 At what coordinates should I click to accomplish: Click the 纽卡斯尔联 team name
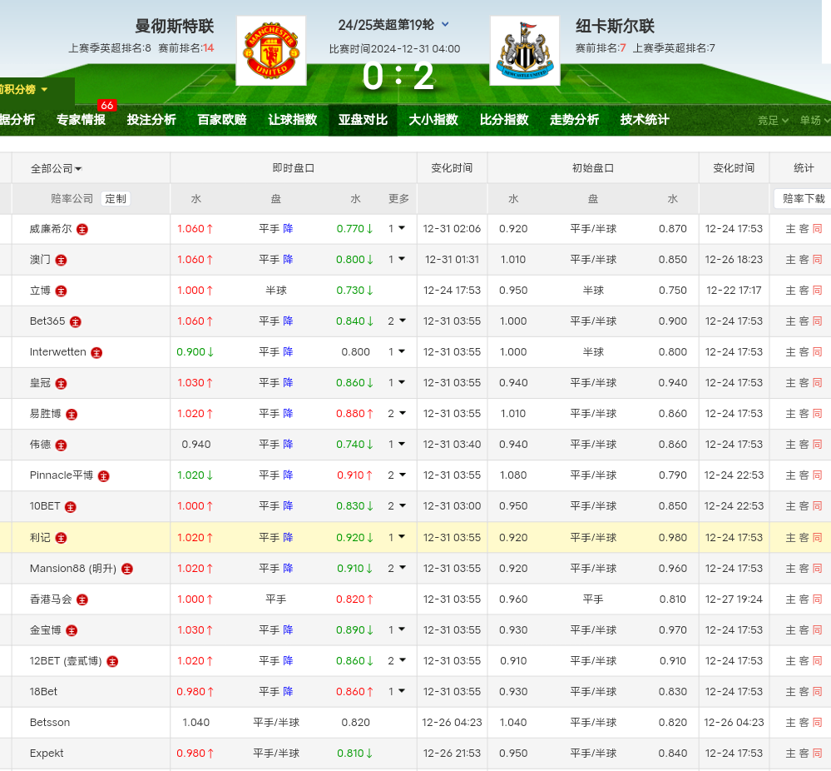(616, 26)
